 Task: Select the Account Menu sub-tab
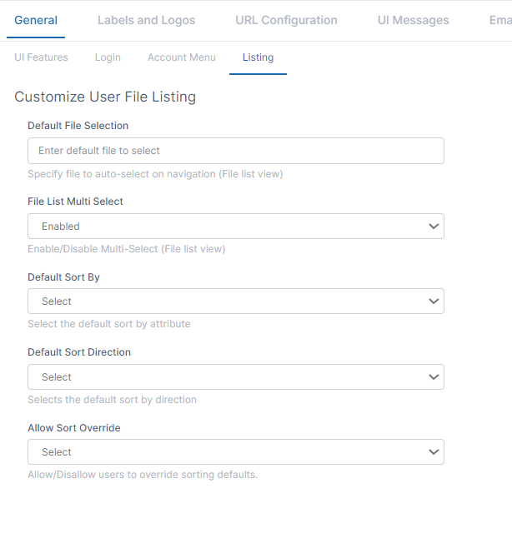click(181, 57)
